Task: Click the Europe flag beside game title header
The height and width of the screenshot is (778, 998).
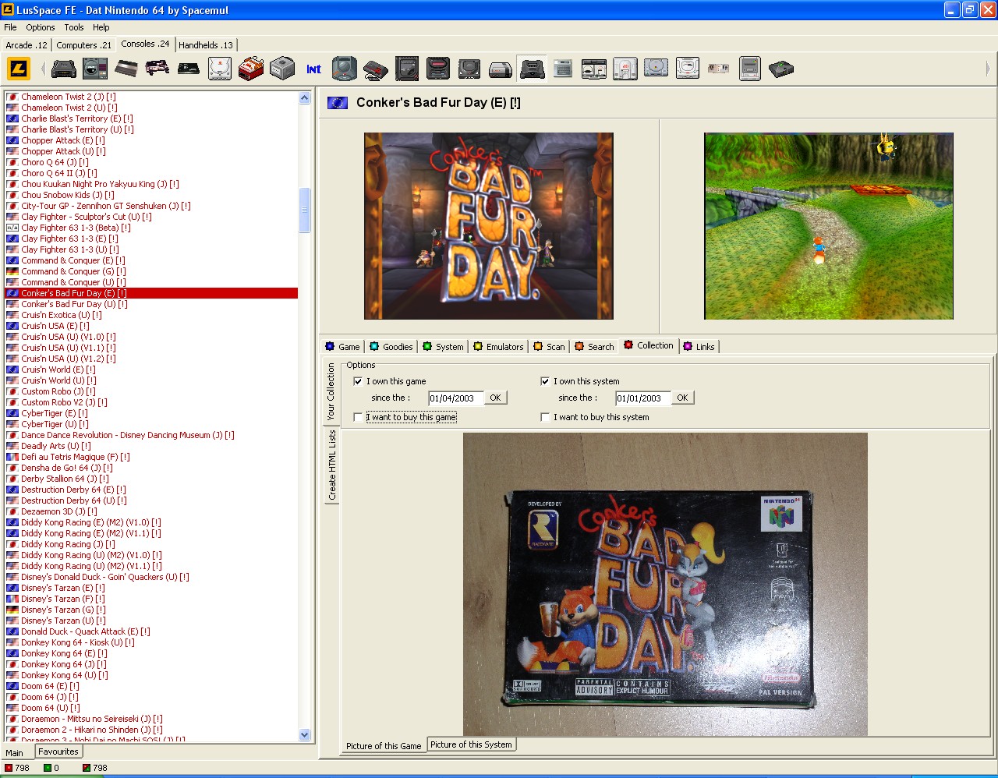Action: coord(338,102)
